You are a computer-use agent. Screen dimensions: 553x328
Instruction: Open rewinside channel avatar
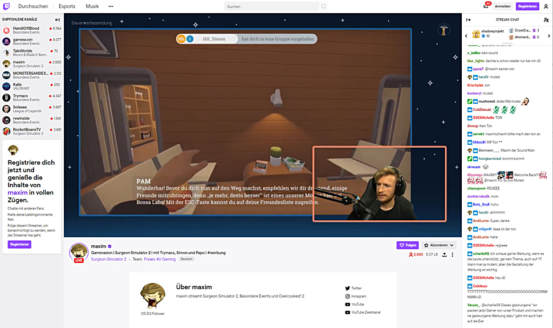tap(6, 120)
